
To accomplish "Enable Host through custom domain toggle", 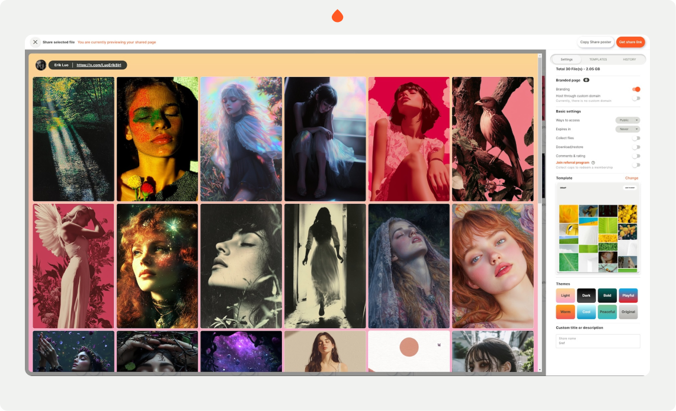I will coord(636,98).
